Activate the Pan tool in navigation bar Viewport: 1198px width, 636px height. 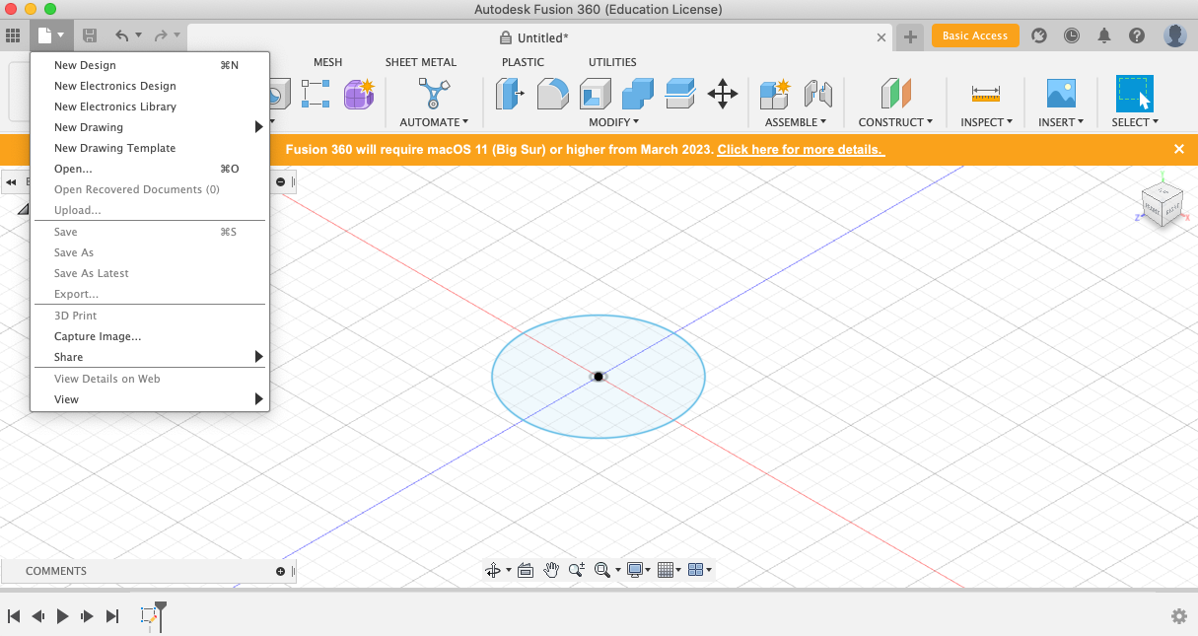tap(551, 569)
